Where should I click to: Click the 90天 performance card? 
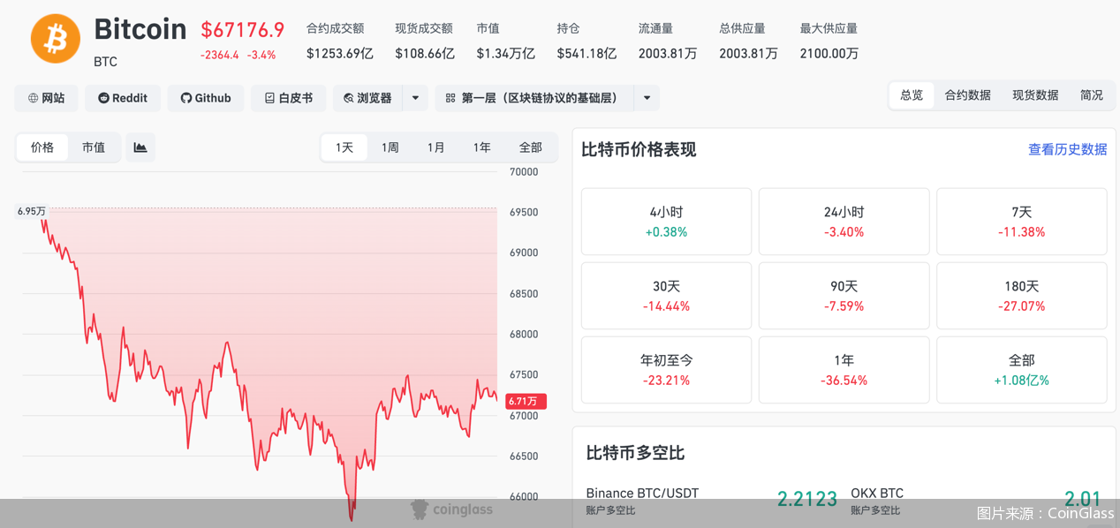(844, 296)
